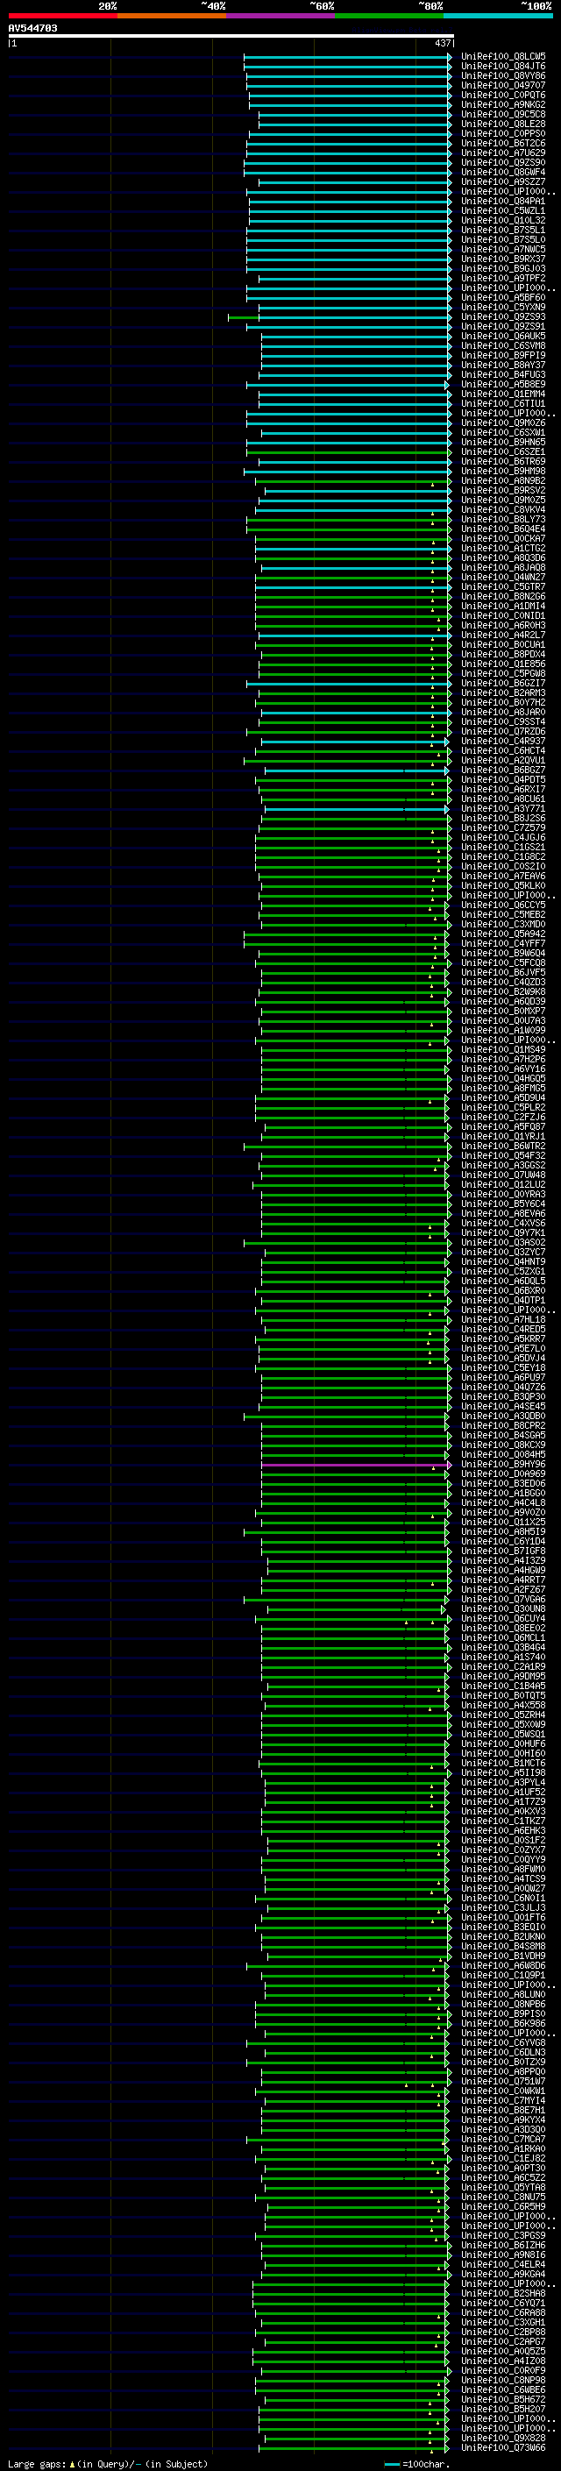Click hit label UniRef100_B9HN65
The width and height of the screenshot is (561, 2471).
pyautogui.click(x=503, y=442)
